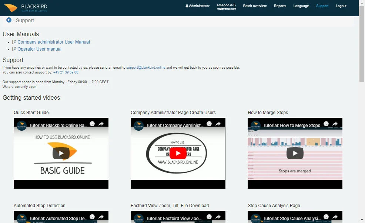Share the How to Merge Stops video
Screen dimensions: 365x223
(x=335, y=124)
